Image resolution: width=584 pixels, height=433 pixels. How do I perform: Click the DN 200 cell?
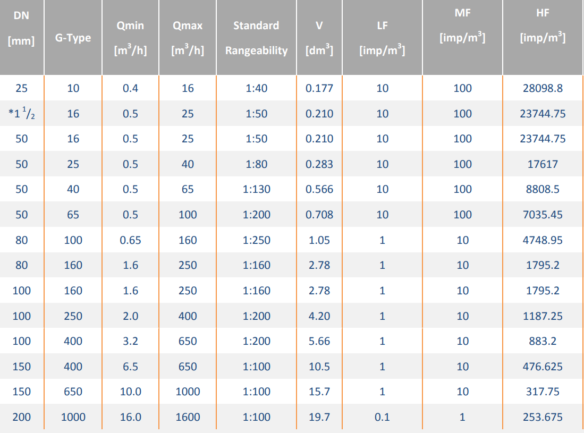click(21, 417)
